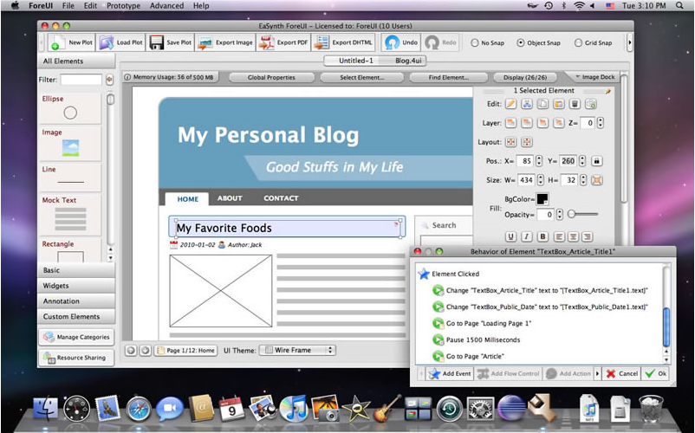The width and height of the screenshot is (695, 433).
Task: Align text left
Action: [559, 236]
